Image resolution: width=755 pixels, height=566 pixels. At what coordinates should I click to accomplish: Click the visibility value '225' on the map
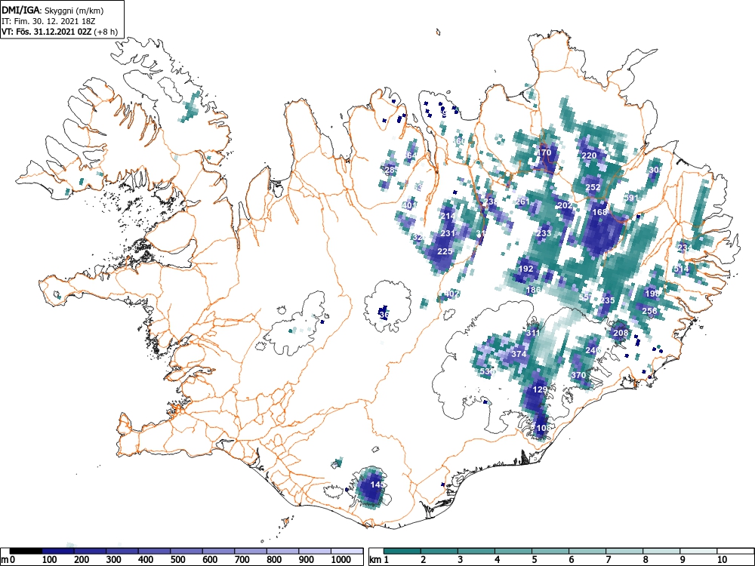tap(445, 251)
